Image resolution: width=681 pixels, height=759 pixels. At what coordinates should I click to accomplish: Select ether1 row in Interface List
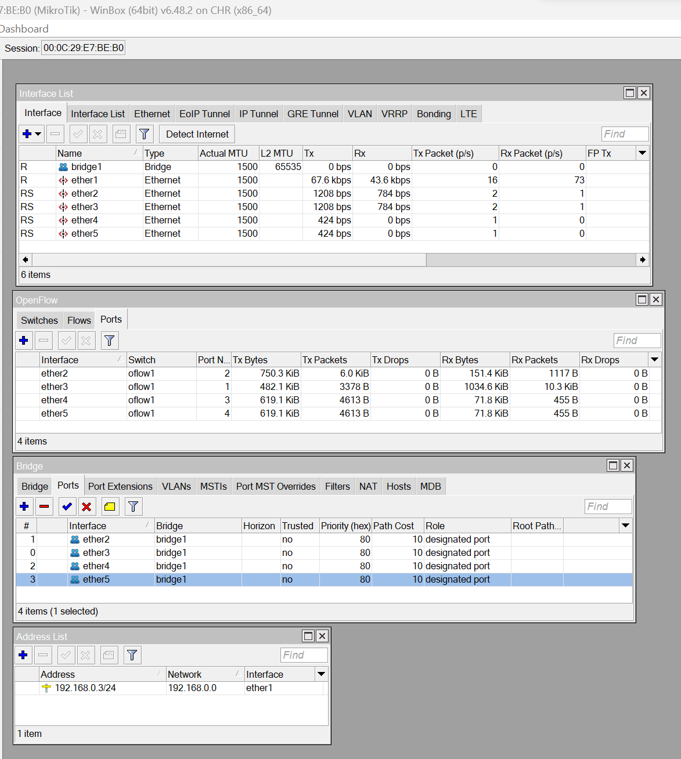pos(334,180)
